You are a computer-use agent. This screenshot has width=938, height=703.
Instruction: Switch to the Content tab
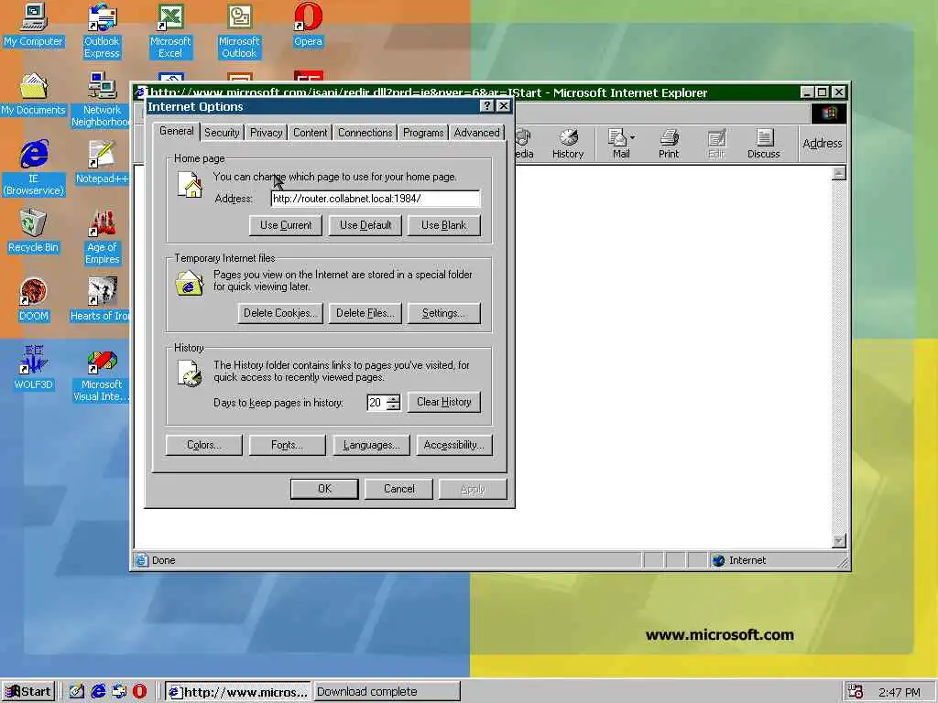[x=310, y=133]
